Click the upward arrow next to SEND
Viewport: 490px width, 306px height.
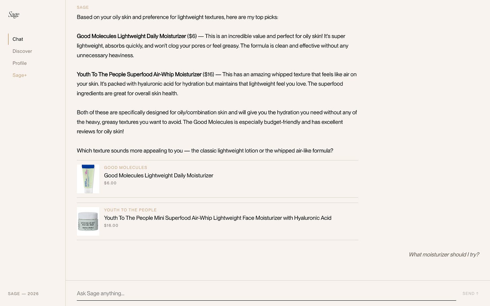pos(477,293)
